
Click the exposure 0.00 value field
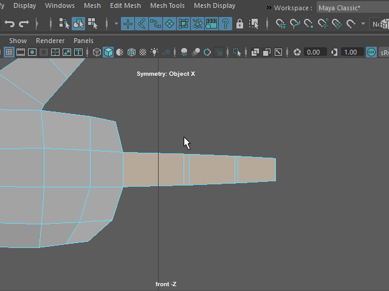[314, 52]
